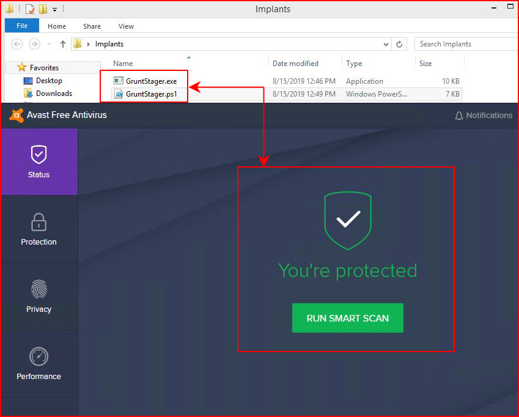The height and width of the screenshot is (417, 519).
Task: Click the GruntStager.ps1 PowerShell icon
Action: click(118, 94)
